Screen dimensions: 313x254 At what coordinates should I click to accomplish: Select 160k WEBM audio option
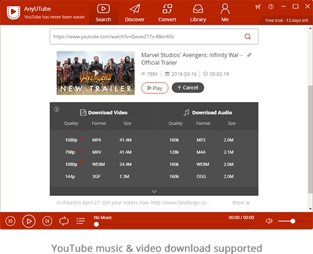click(x=201, y=164)
